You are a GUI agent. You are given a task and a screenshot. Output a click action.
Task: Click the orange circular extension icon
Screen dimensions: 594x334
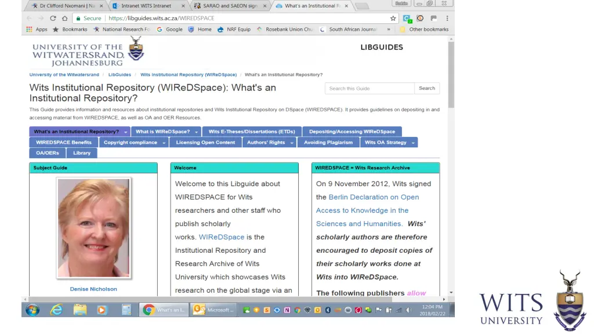[x=420, y=18]
